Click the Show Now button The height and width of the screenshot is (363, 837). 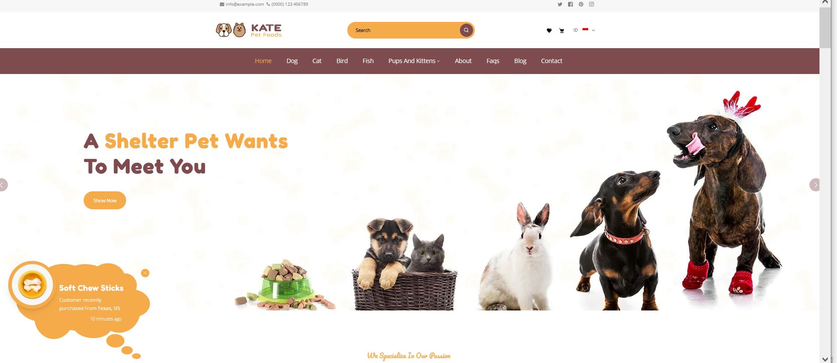click(105, 201)
